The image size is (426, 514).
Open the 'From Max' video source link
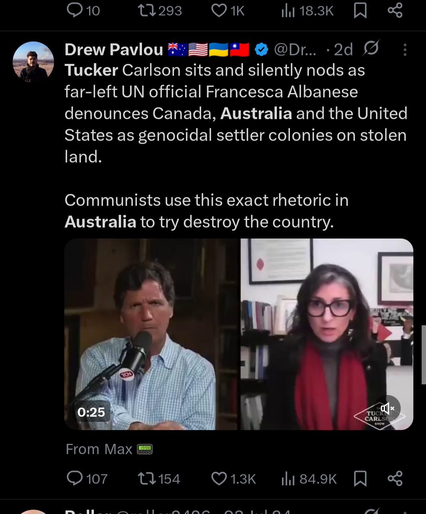tap(109, 449)
